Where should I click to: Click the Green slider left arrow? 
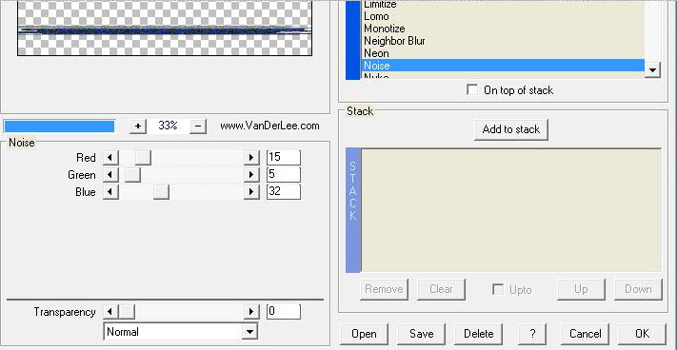111,175
